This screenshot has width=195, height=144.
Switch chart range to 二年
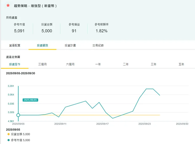click(x=126, y=64)
